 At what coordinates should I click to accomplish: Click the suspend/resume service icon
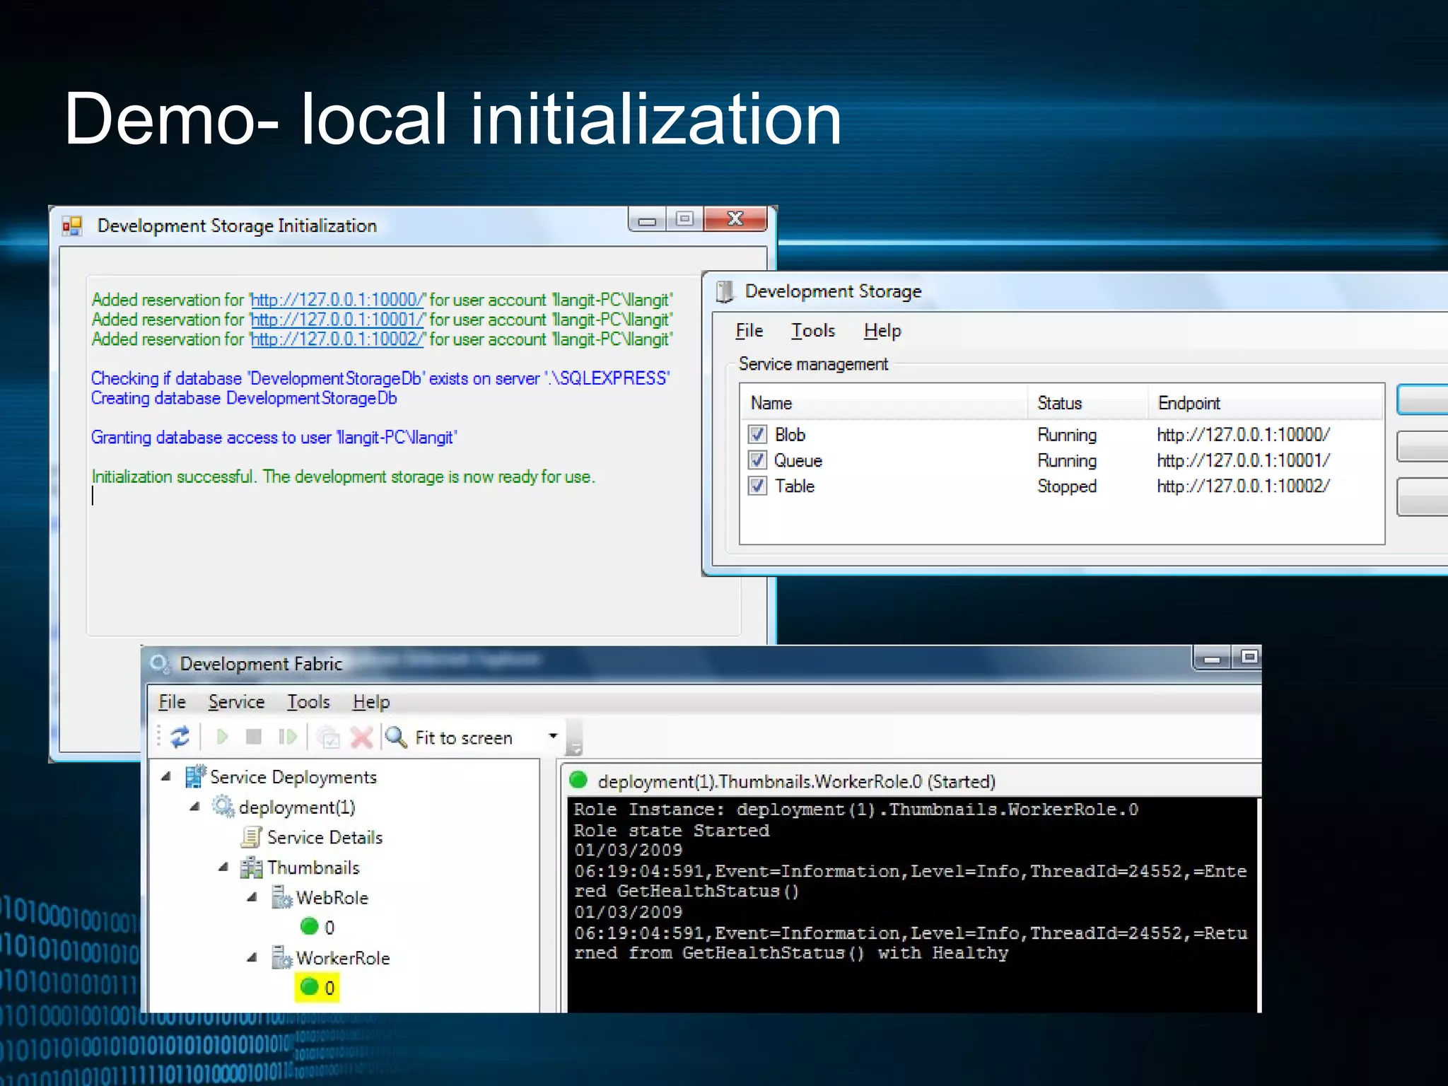(x=287, y=737)
